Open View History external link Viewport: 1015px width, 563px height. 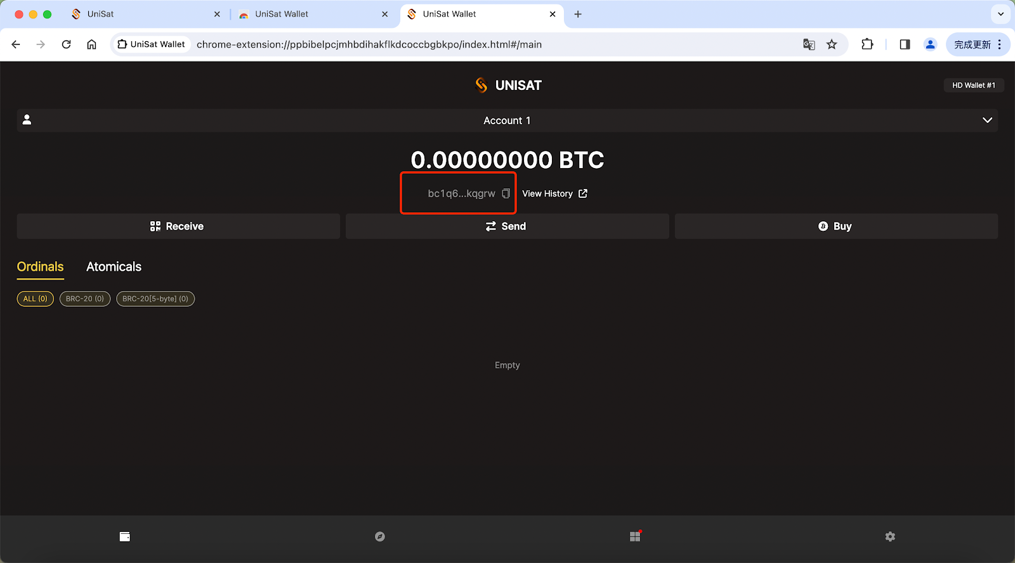pos(554,193)
